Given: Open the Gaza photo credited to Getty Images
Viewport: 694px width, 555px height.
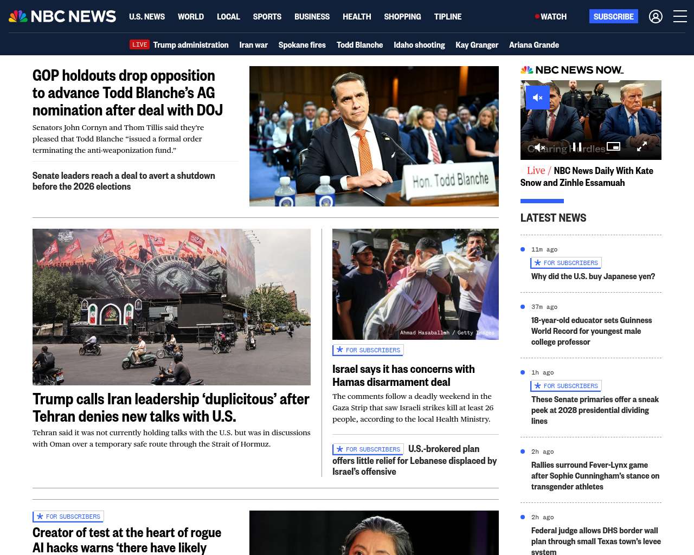Looking at the screenshot, I should pyautogui.click(x=415, y=284).
